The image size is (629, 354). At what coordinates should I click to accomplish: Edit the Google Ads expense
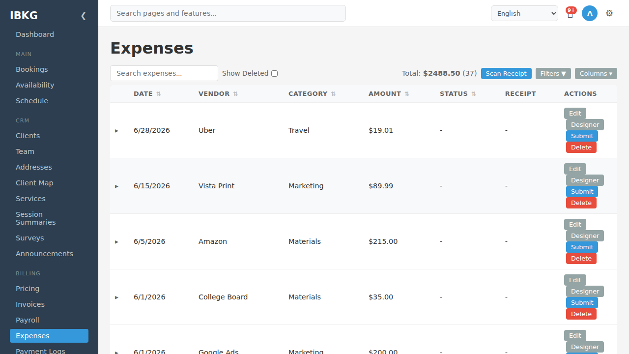(x=575, y=336)
